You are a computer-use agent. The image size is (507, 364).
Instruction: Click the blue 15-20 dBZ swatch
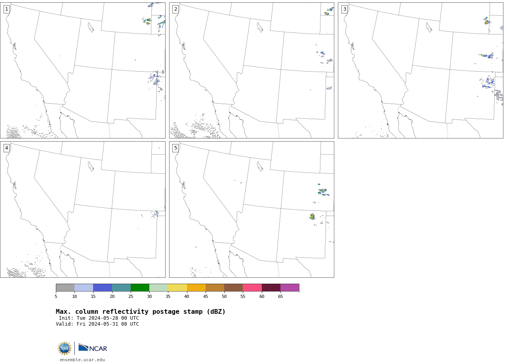point(103,288)
